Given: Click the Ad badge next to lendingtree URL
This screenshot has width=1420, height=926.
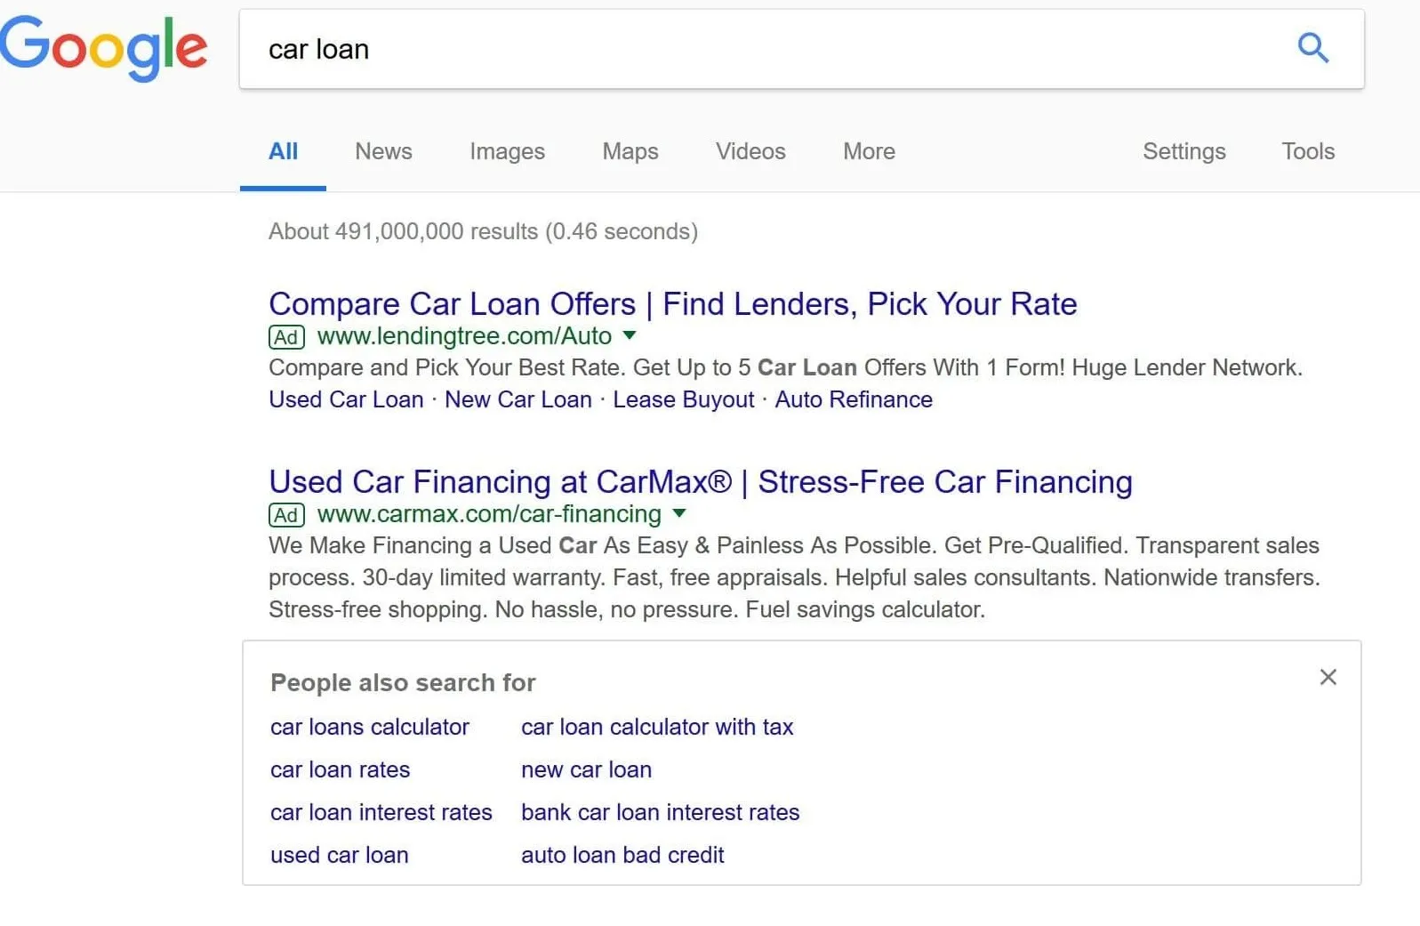Looking at the screenshot, I should click(286, 337).
